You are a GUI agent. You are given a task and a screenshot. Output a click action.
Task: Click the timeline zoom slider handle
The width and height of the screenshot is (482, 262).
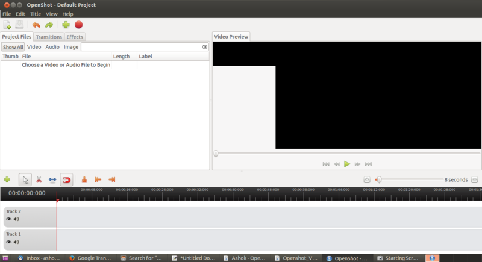(379, 179)
